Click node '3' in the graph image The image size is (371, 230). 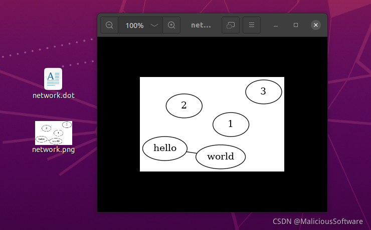coord(264,92)
